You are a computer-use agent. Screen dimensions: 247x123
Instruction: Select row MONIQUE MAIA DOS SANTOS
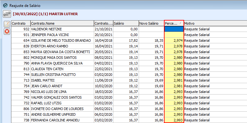point(129,58)
